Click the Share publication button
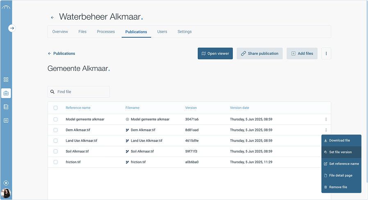The image size is (368, 200). click(x=259, y=54)
